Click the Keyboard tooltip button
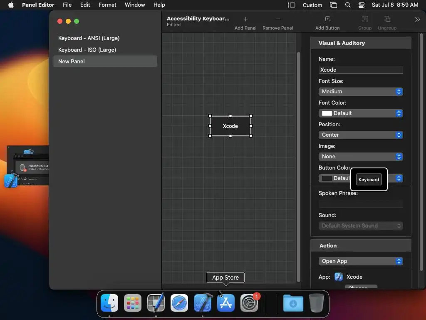Screen dimensions: 426x320 coord(369,180)
